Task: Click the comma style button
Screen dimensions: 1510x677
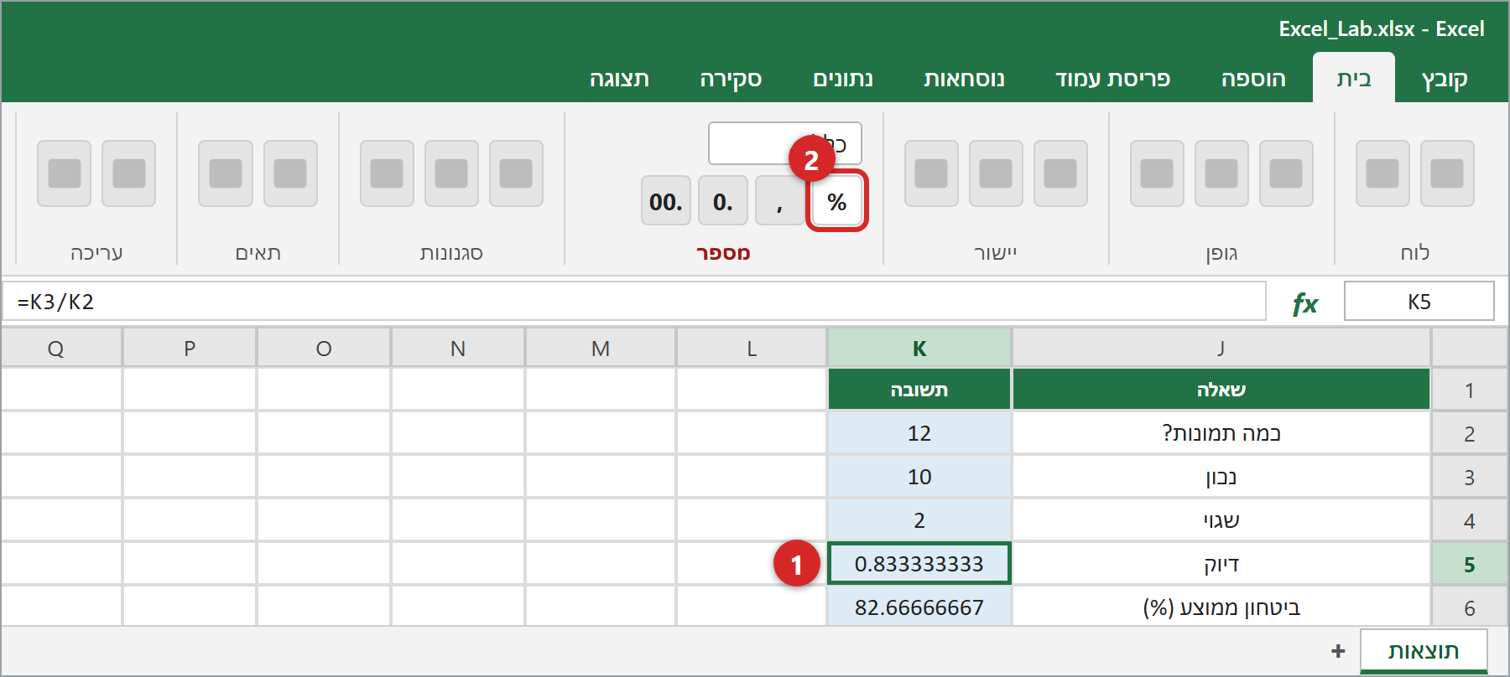Action: tap(780, 201)
